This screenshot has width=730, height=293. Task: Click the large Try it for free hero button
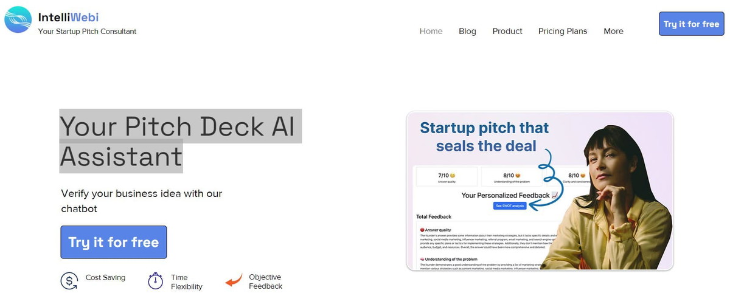(114, 242)
